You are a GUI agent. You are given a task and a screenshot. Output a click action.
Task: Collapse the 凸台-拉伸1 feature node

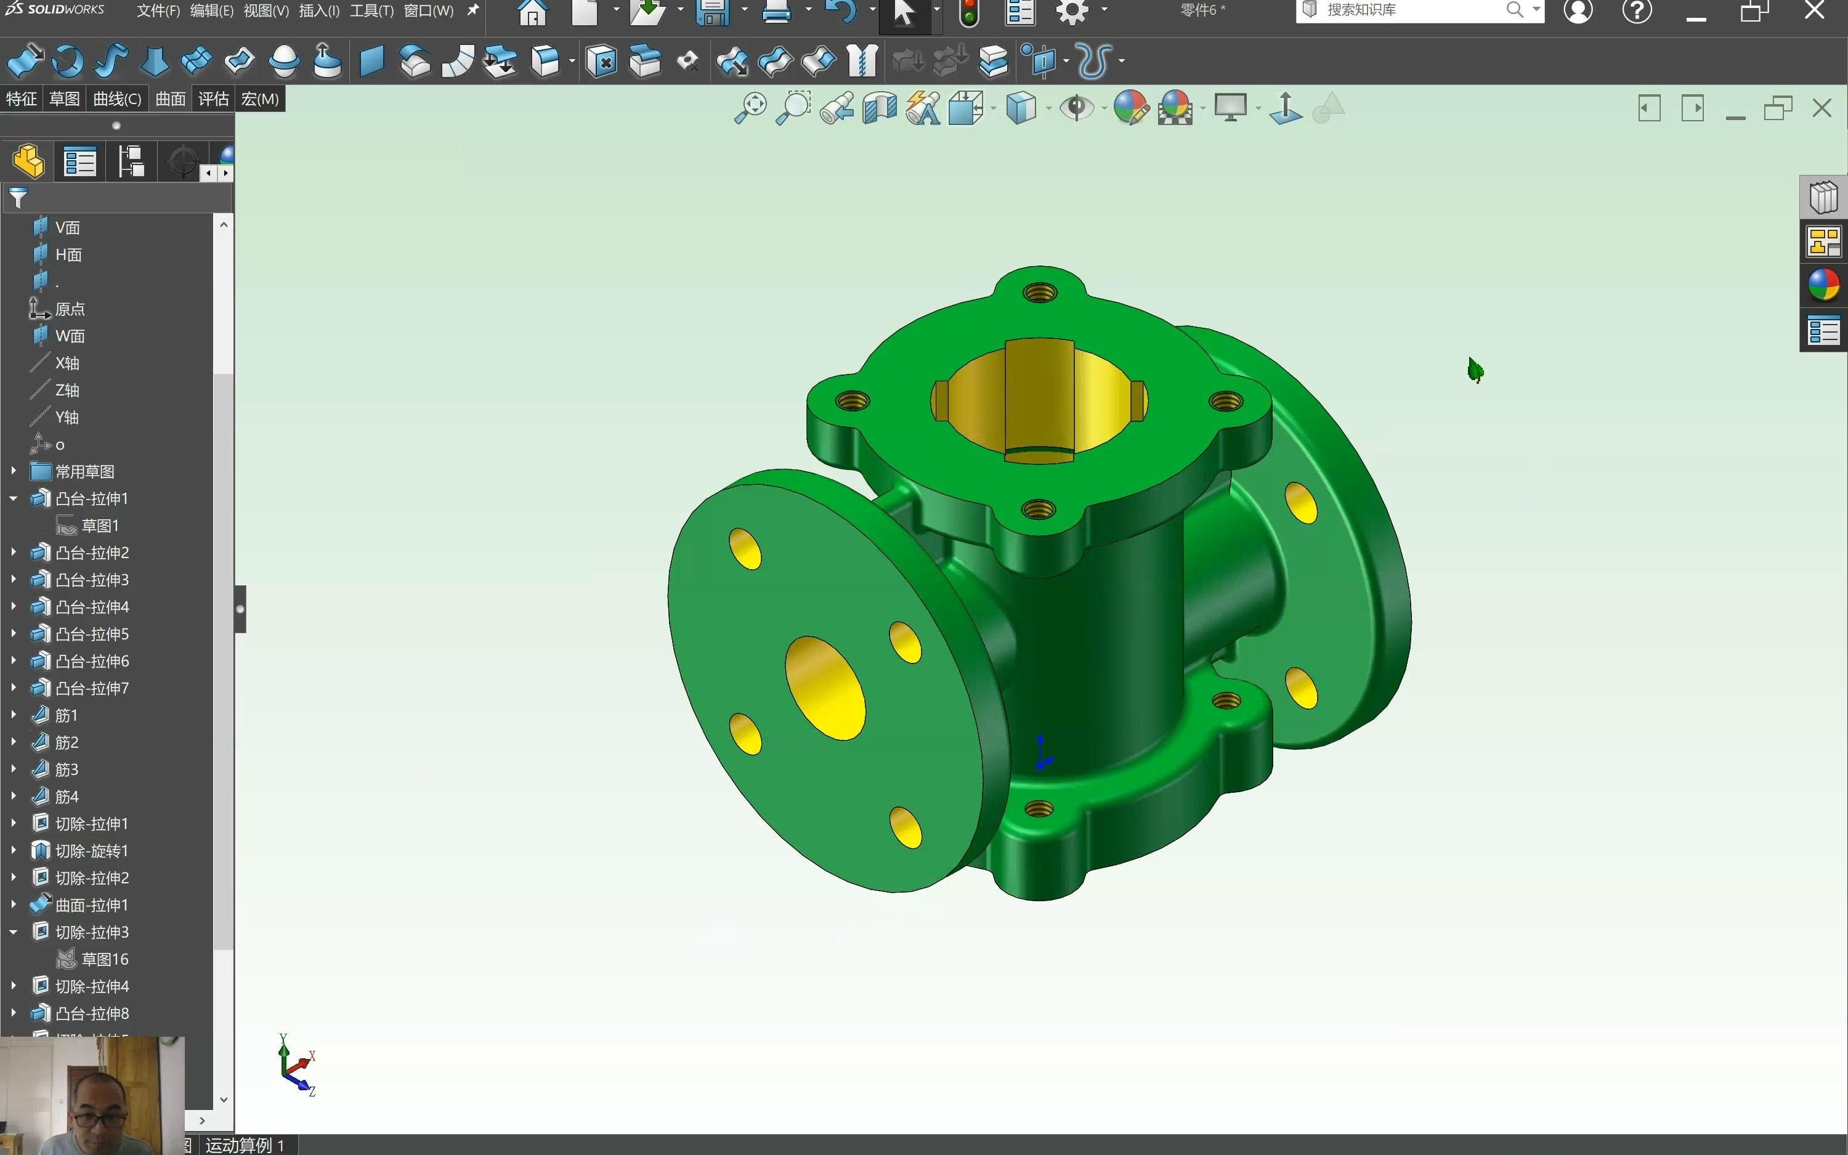(x=13, y=499)
